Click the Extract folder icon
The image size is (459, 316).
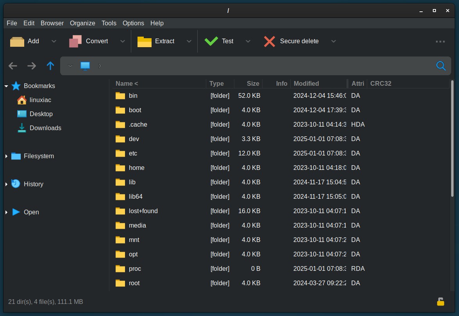(144, 41)
